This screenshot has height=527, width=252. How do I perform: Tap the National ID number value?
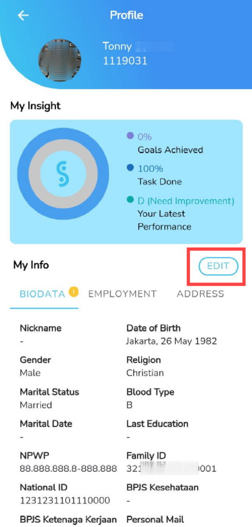(x=65, y=500)
